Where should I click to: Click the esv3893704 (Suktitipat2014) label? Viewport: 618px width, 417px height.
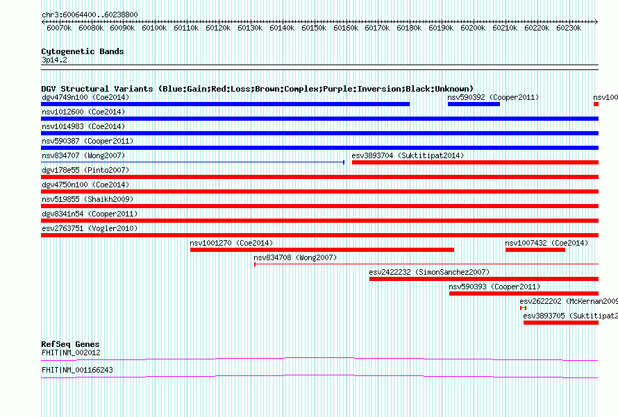pos(408,155)
